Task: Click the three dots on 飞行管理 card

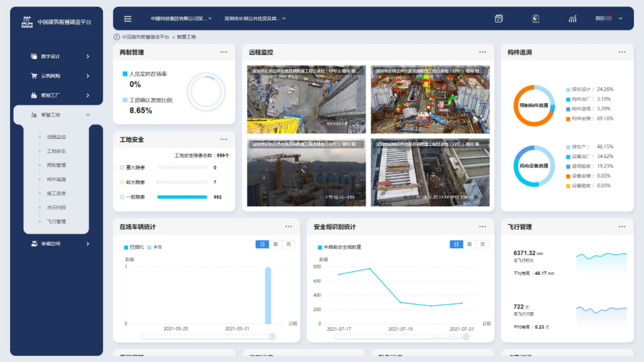Action: (622, 227)
